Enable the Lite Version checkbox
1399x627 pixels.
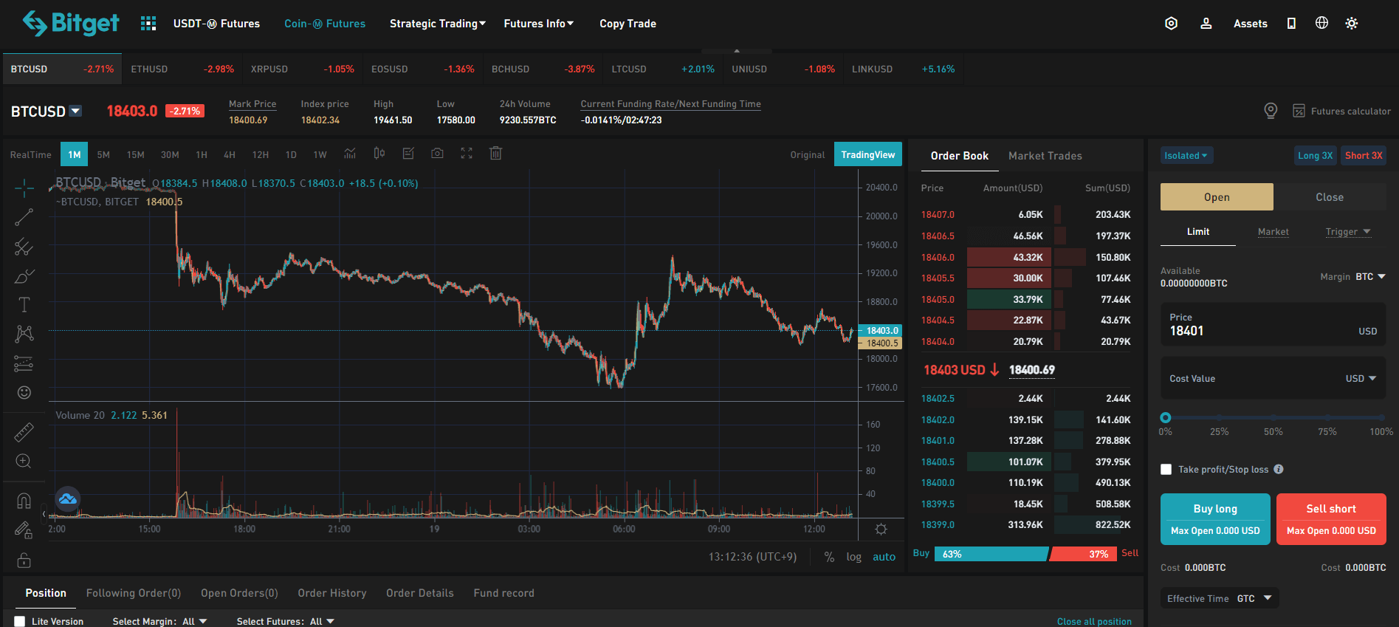pos(20,622)
